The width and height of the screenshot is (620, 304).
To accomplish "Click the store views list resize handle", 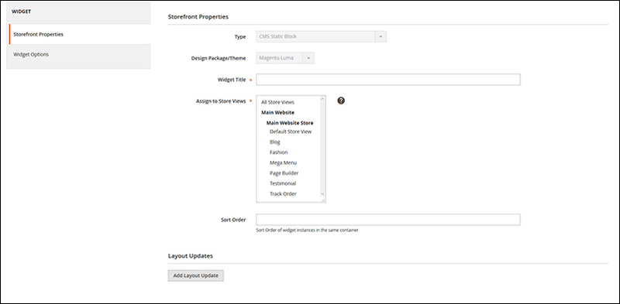I will pos(323,200).
